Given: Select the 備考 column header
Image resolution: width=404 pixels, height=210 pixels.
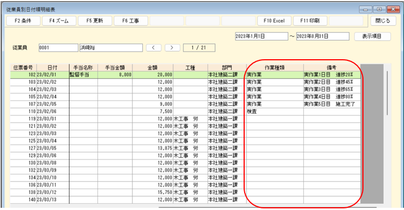Looking at the screenshot, I should point(332,67).
